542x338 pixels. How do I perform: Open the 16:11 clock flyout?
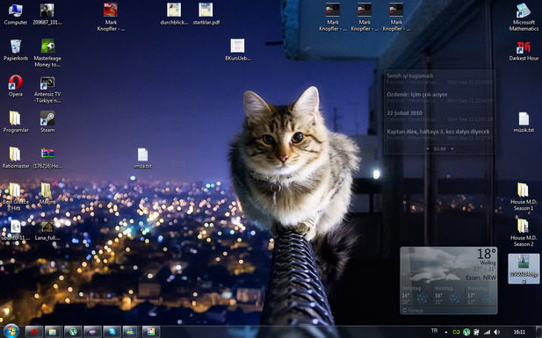519,332
